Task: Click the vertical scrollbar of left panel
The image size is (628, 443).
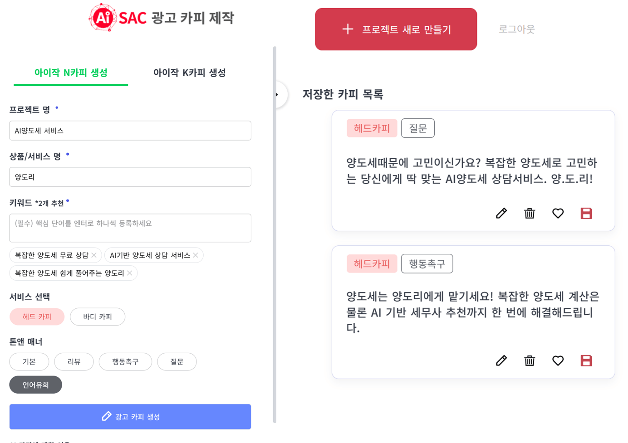Action: pos(275,234)
